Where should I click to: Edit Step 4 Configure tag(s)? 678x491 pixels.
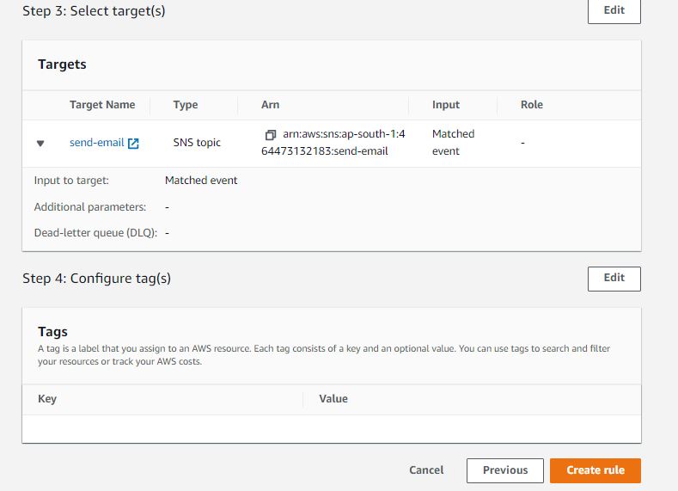pyautogui.click(x=614, y=278)
